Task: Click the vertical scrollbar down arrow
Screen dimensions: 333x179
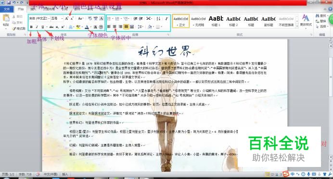Action: click(331, 157)
